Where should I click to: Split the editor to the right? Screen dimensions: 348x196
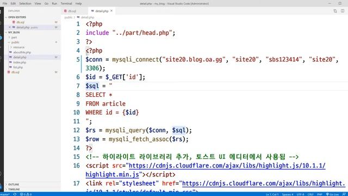click(343, 11)
